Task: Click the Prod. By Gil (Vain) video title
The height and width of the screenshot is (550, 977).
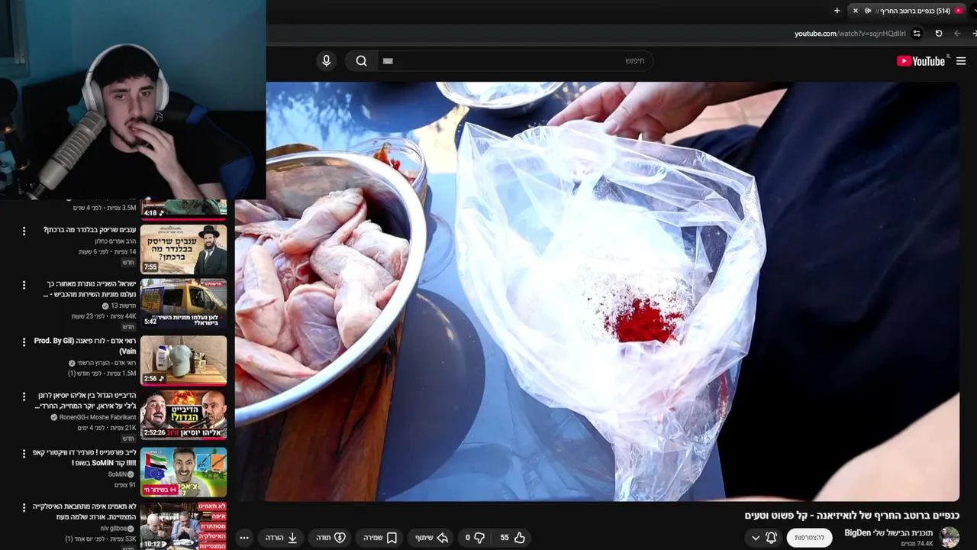Action: tap(85, 346)
